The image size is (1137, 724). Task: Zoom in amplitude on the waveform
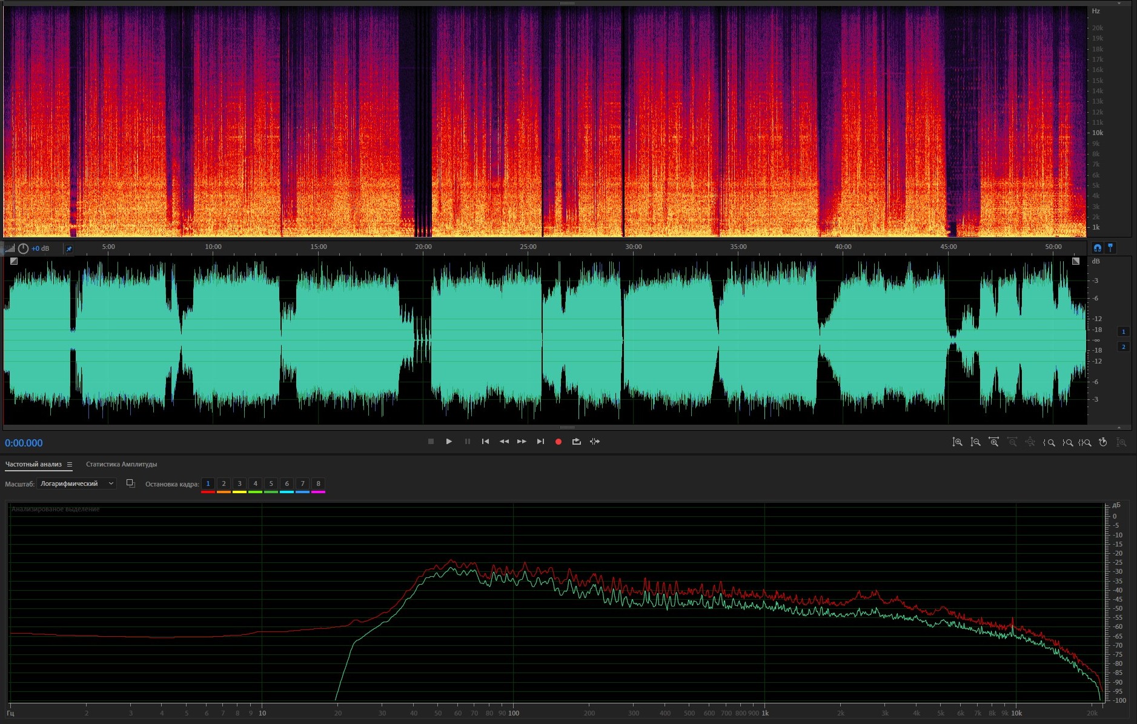(957, 442)
